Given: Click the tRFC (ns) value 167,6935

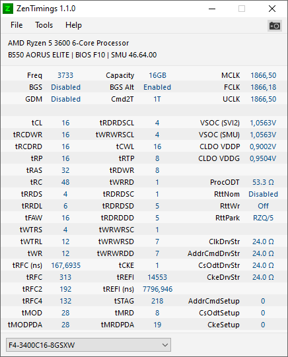Looking at the screenshot, I should [65, 265].
